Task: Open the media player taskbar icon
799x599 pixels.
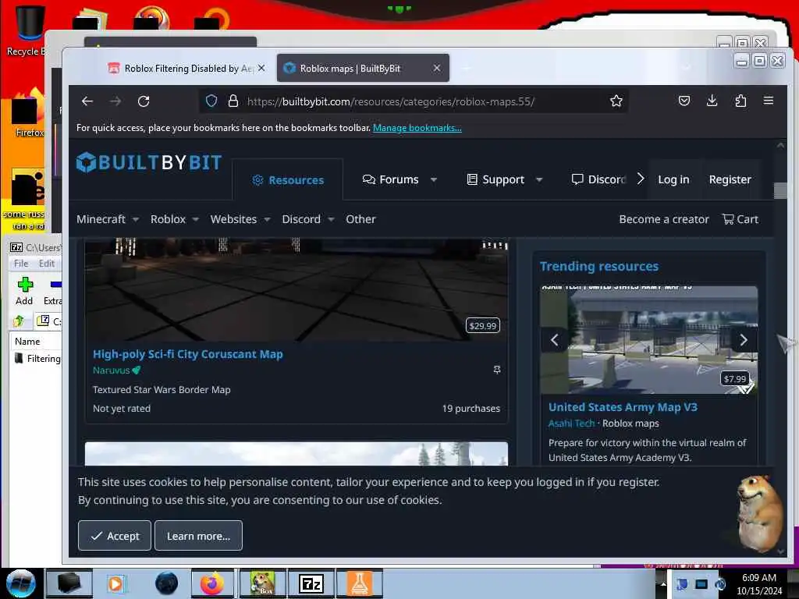Action: click(x=115, y=583)
